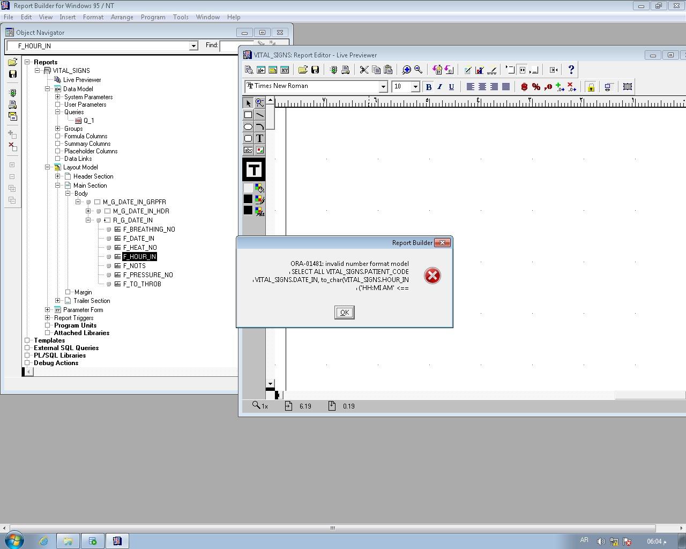Choose the Ellipse drawing tool
Viewport: 686px width, 549px height.
coord(248,127)
